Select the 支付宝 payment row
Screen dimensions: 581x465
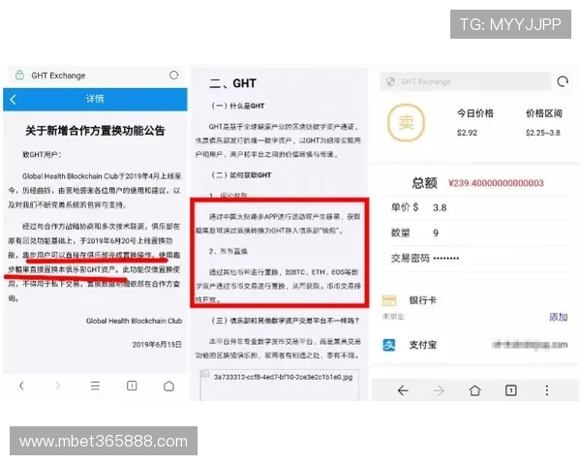tap(475, 345)
